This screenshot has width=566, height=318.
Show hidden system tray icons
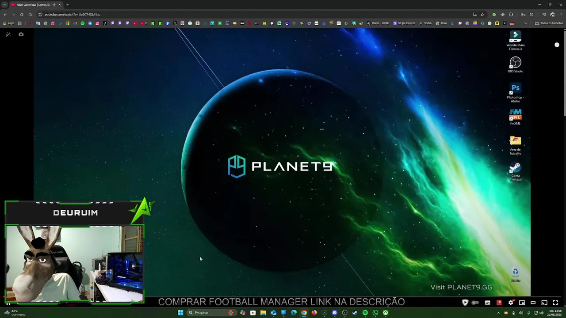[498, 313]
